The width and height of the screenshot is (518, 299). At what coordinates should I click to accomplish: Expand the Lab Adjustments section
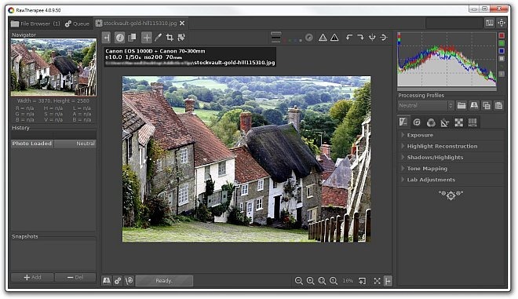(x=451, y=180)
